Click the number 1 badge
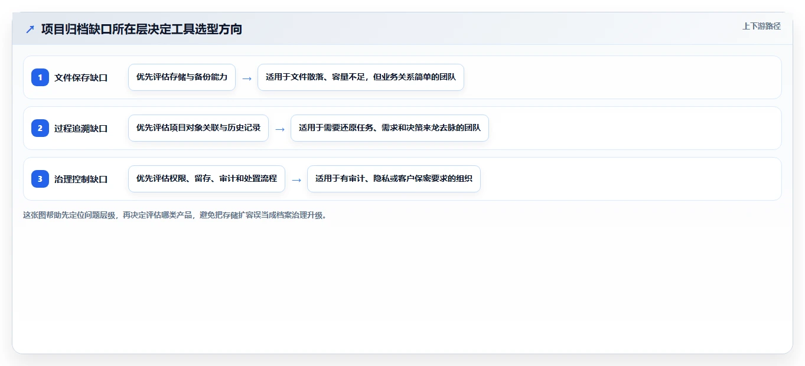Screen dimensions: 805x366 (x=40, y=77)
